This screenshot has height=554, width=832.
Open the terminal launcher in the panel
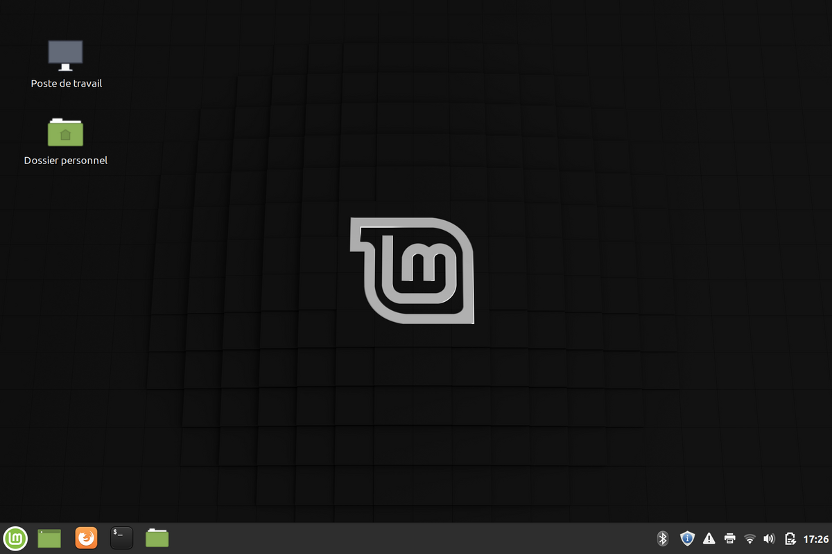tap(121, 538)
